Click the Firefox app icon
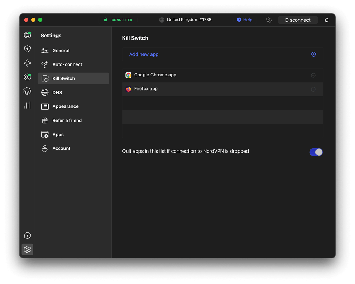Image resolution: width=355 pixels, height=284 pixels. 128,89
